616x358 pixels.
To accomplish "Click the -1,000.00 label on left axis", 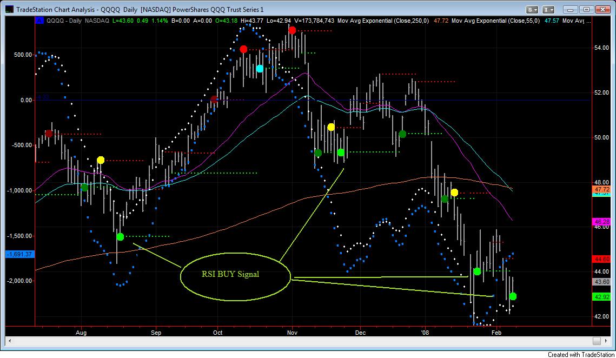I will pos(19,190).
